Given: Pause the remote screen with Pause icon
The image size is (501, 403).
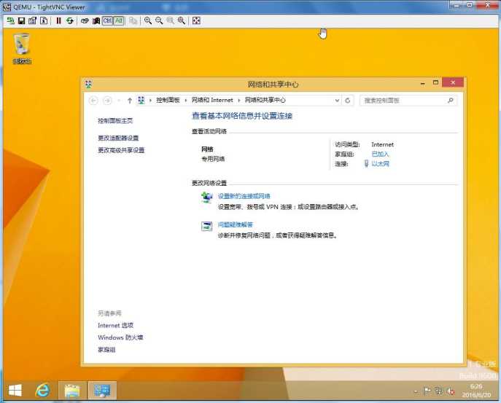Looking at the screenshot, I should pyautogui.click(x=58, y=20).
